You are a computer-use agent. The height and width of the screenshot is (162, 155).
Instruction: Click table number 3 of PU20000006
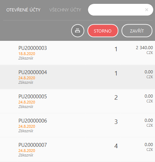(x=116, y=122)
